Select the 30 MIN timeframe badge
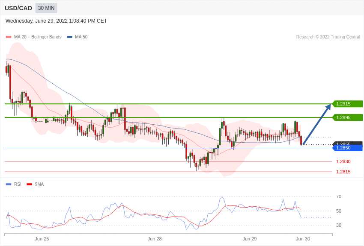Image resolution: width=364 pixels, height=246 pixels. click(46, 8)
